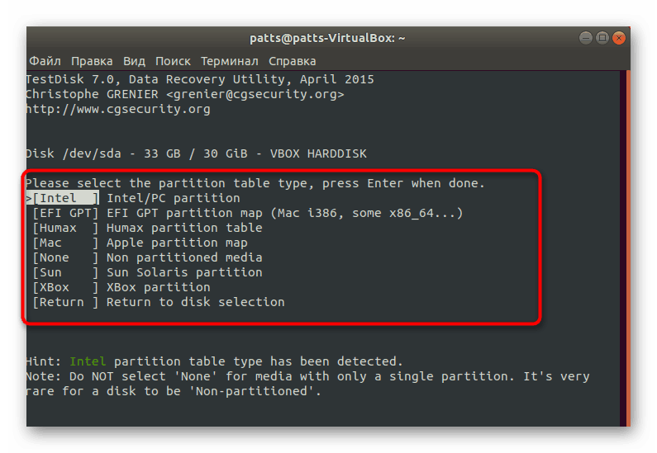Image resolution: width=657 pixels, height=453 pixels.
Task: Open the Вид menu
Action: click(x=134, y=61)
